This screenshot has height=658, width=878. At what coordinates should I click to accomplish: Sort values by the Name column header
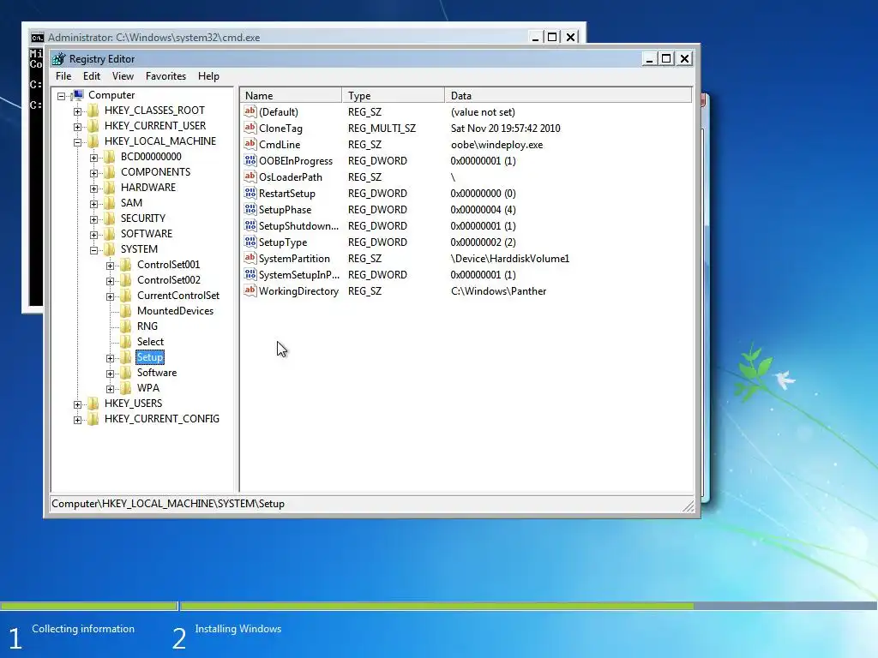coord(291,96)
